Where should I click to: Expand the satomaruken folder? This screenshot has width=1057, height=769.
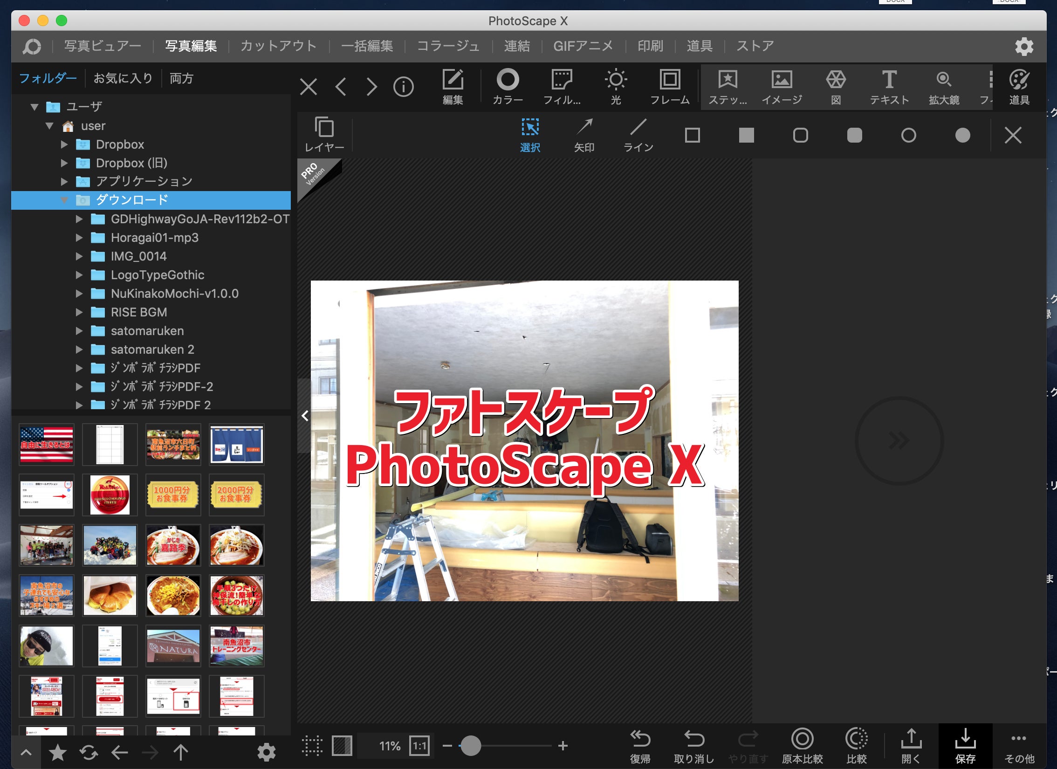click(x=79, y=331)
